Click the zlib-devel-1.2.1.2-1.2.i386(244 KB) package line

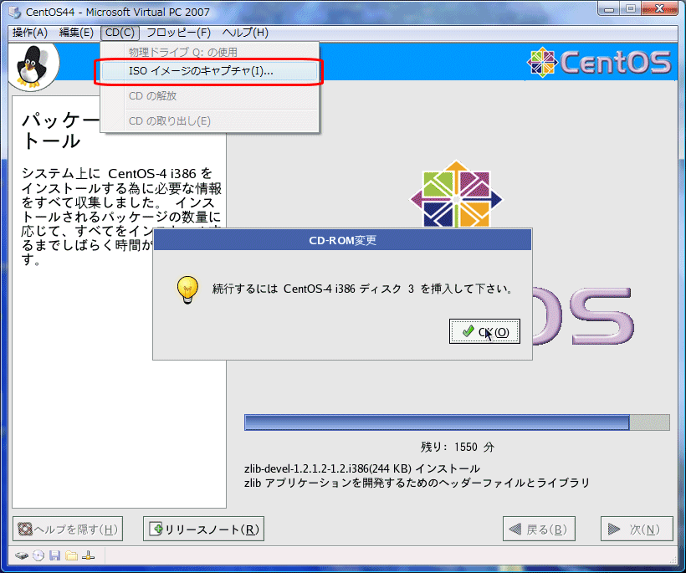tap(362, 469)
